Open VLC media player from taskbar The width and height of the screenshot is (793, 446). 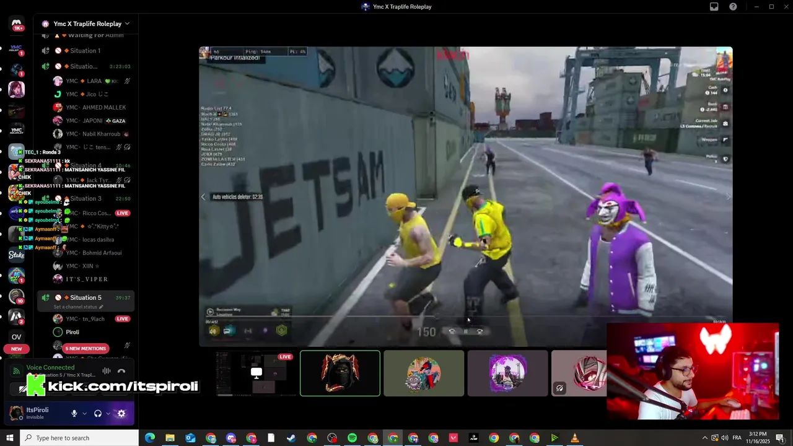coord(574,438)
